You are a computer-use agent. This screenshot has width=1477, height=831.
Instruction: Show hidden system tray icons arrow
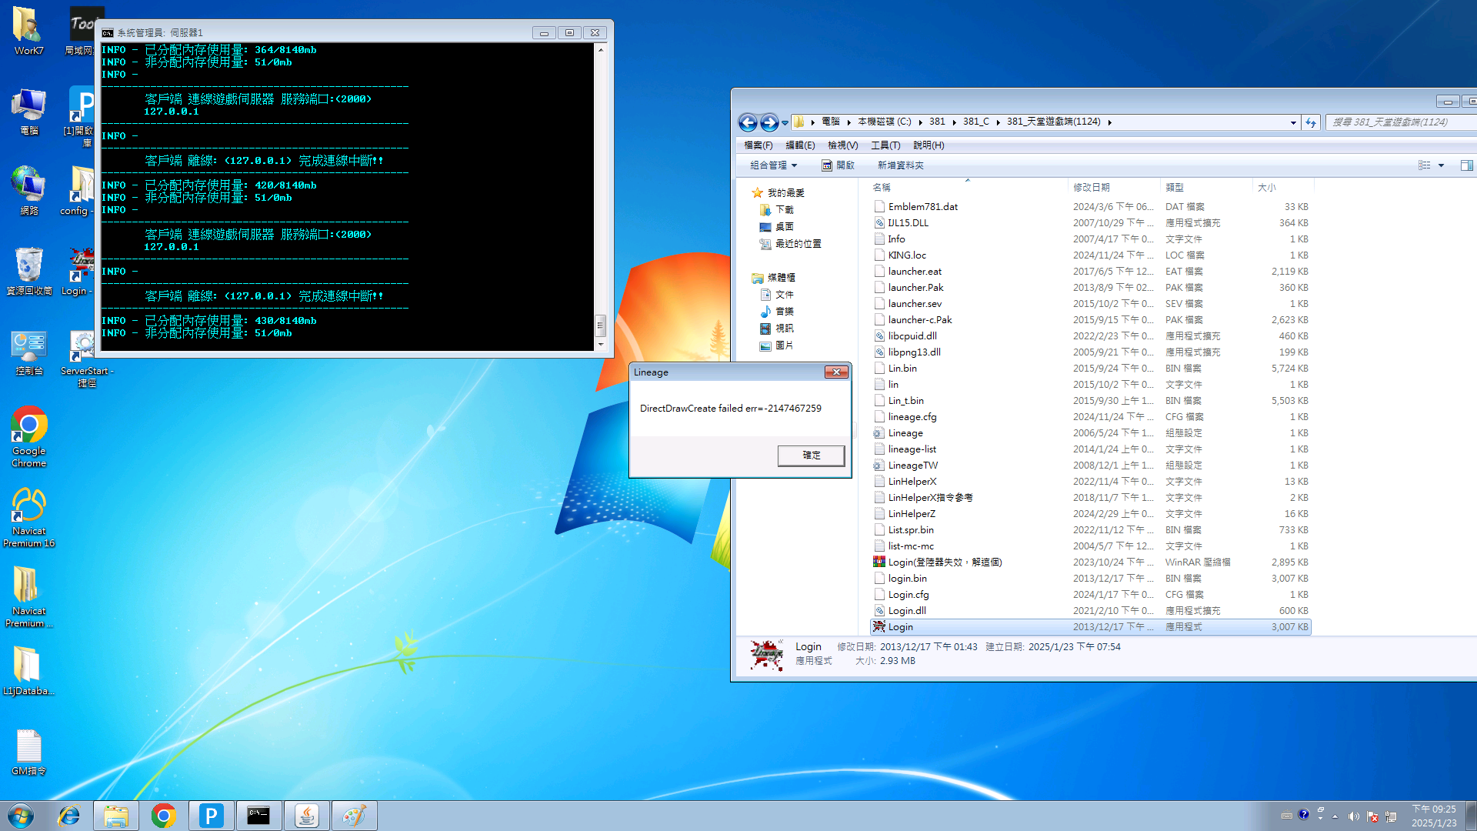pyautogui.click(x=1335, y=816)
